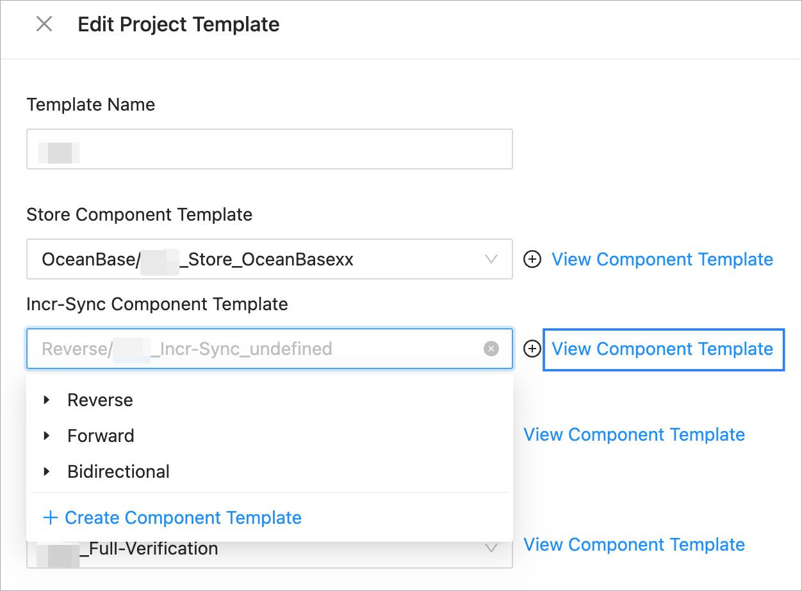
Task: Open the OceanBase Store Component Template dropdown
Action: pyautogui.click(x=256, y=260)
